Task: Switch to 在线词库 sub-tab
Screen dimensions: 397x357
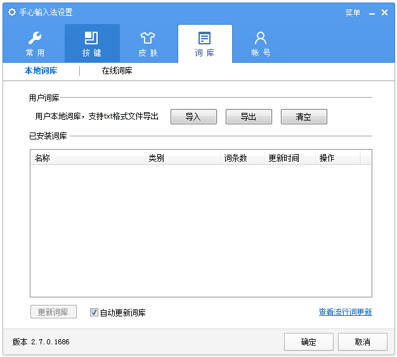Action: pyautogui.click(x=117, y=70)
